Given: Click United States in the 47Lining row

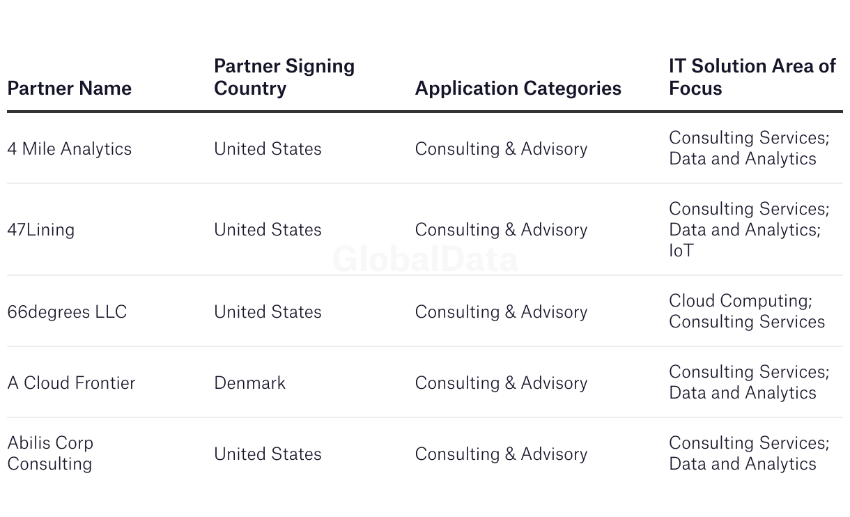Looking at the screenshot, I should 268,230.
